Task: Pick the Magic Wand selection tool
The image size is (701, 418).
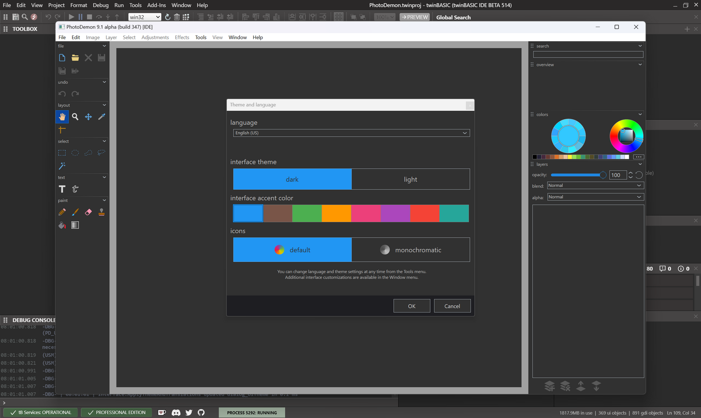Action: click(62, 166)
